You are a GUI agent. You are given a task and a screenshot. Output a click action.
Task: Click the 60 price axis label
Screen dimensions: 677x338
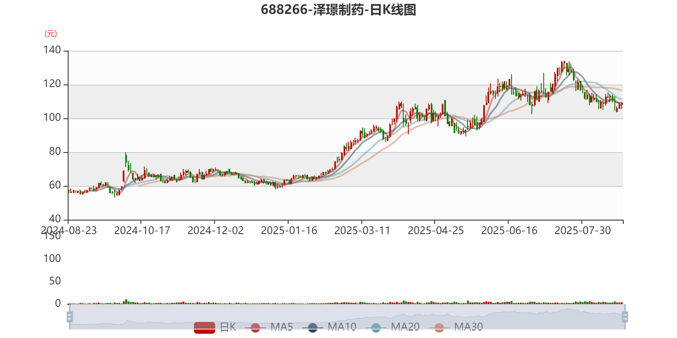55,185
